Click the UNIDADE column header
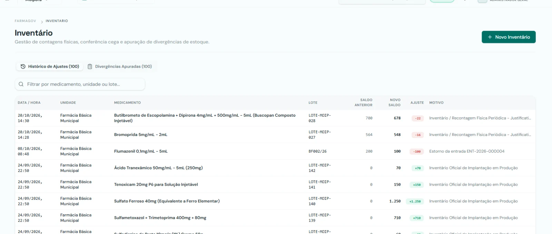Screen dimensions: 552x234 tap(68, 103)
